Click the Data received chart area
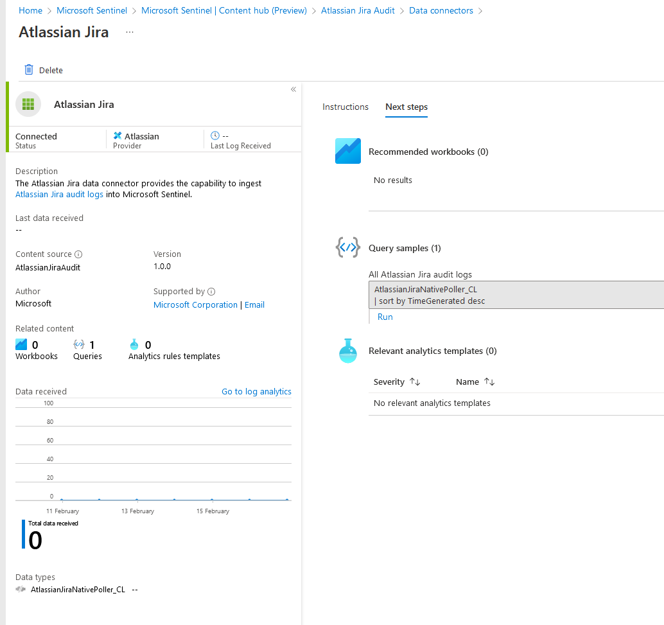664x625 pixels. pyautogui.click(x=153, y=453)
